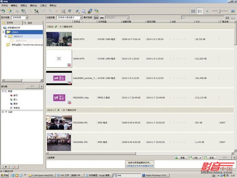Screen dimensions: 237x178
Task: Open the 00003.MTS video thumbnail
Action: [59, 39]
